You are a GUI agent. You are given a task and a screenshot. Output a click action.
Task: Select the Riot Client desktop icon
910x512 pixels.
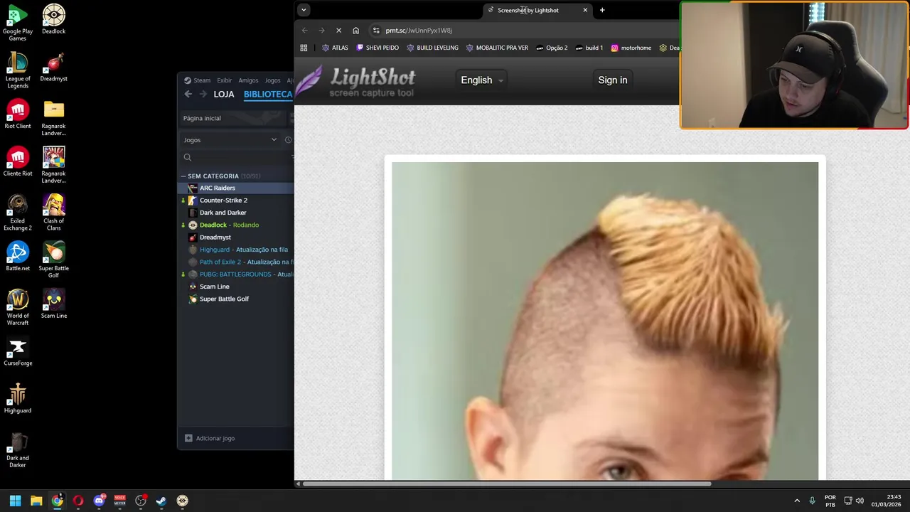click(x=18, y=114)
